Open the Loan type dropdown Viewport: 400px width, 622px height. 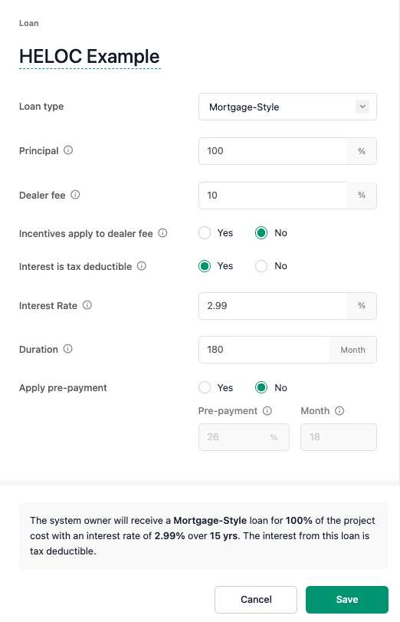[x=287, y=107]
